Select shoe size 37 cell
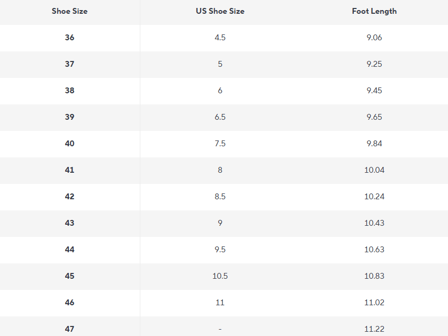Viewport: 448px width, 336px height. tap(69, 64)
